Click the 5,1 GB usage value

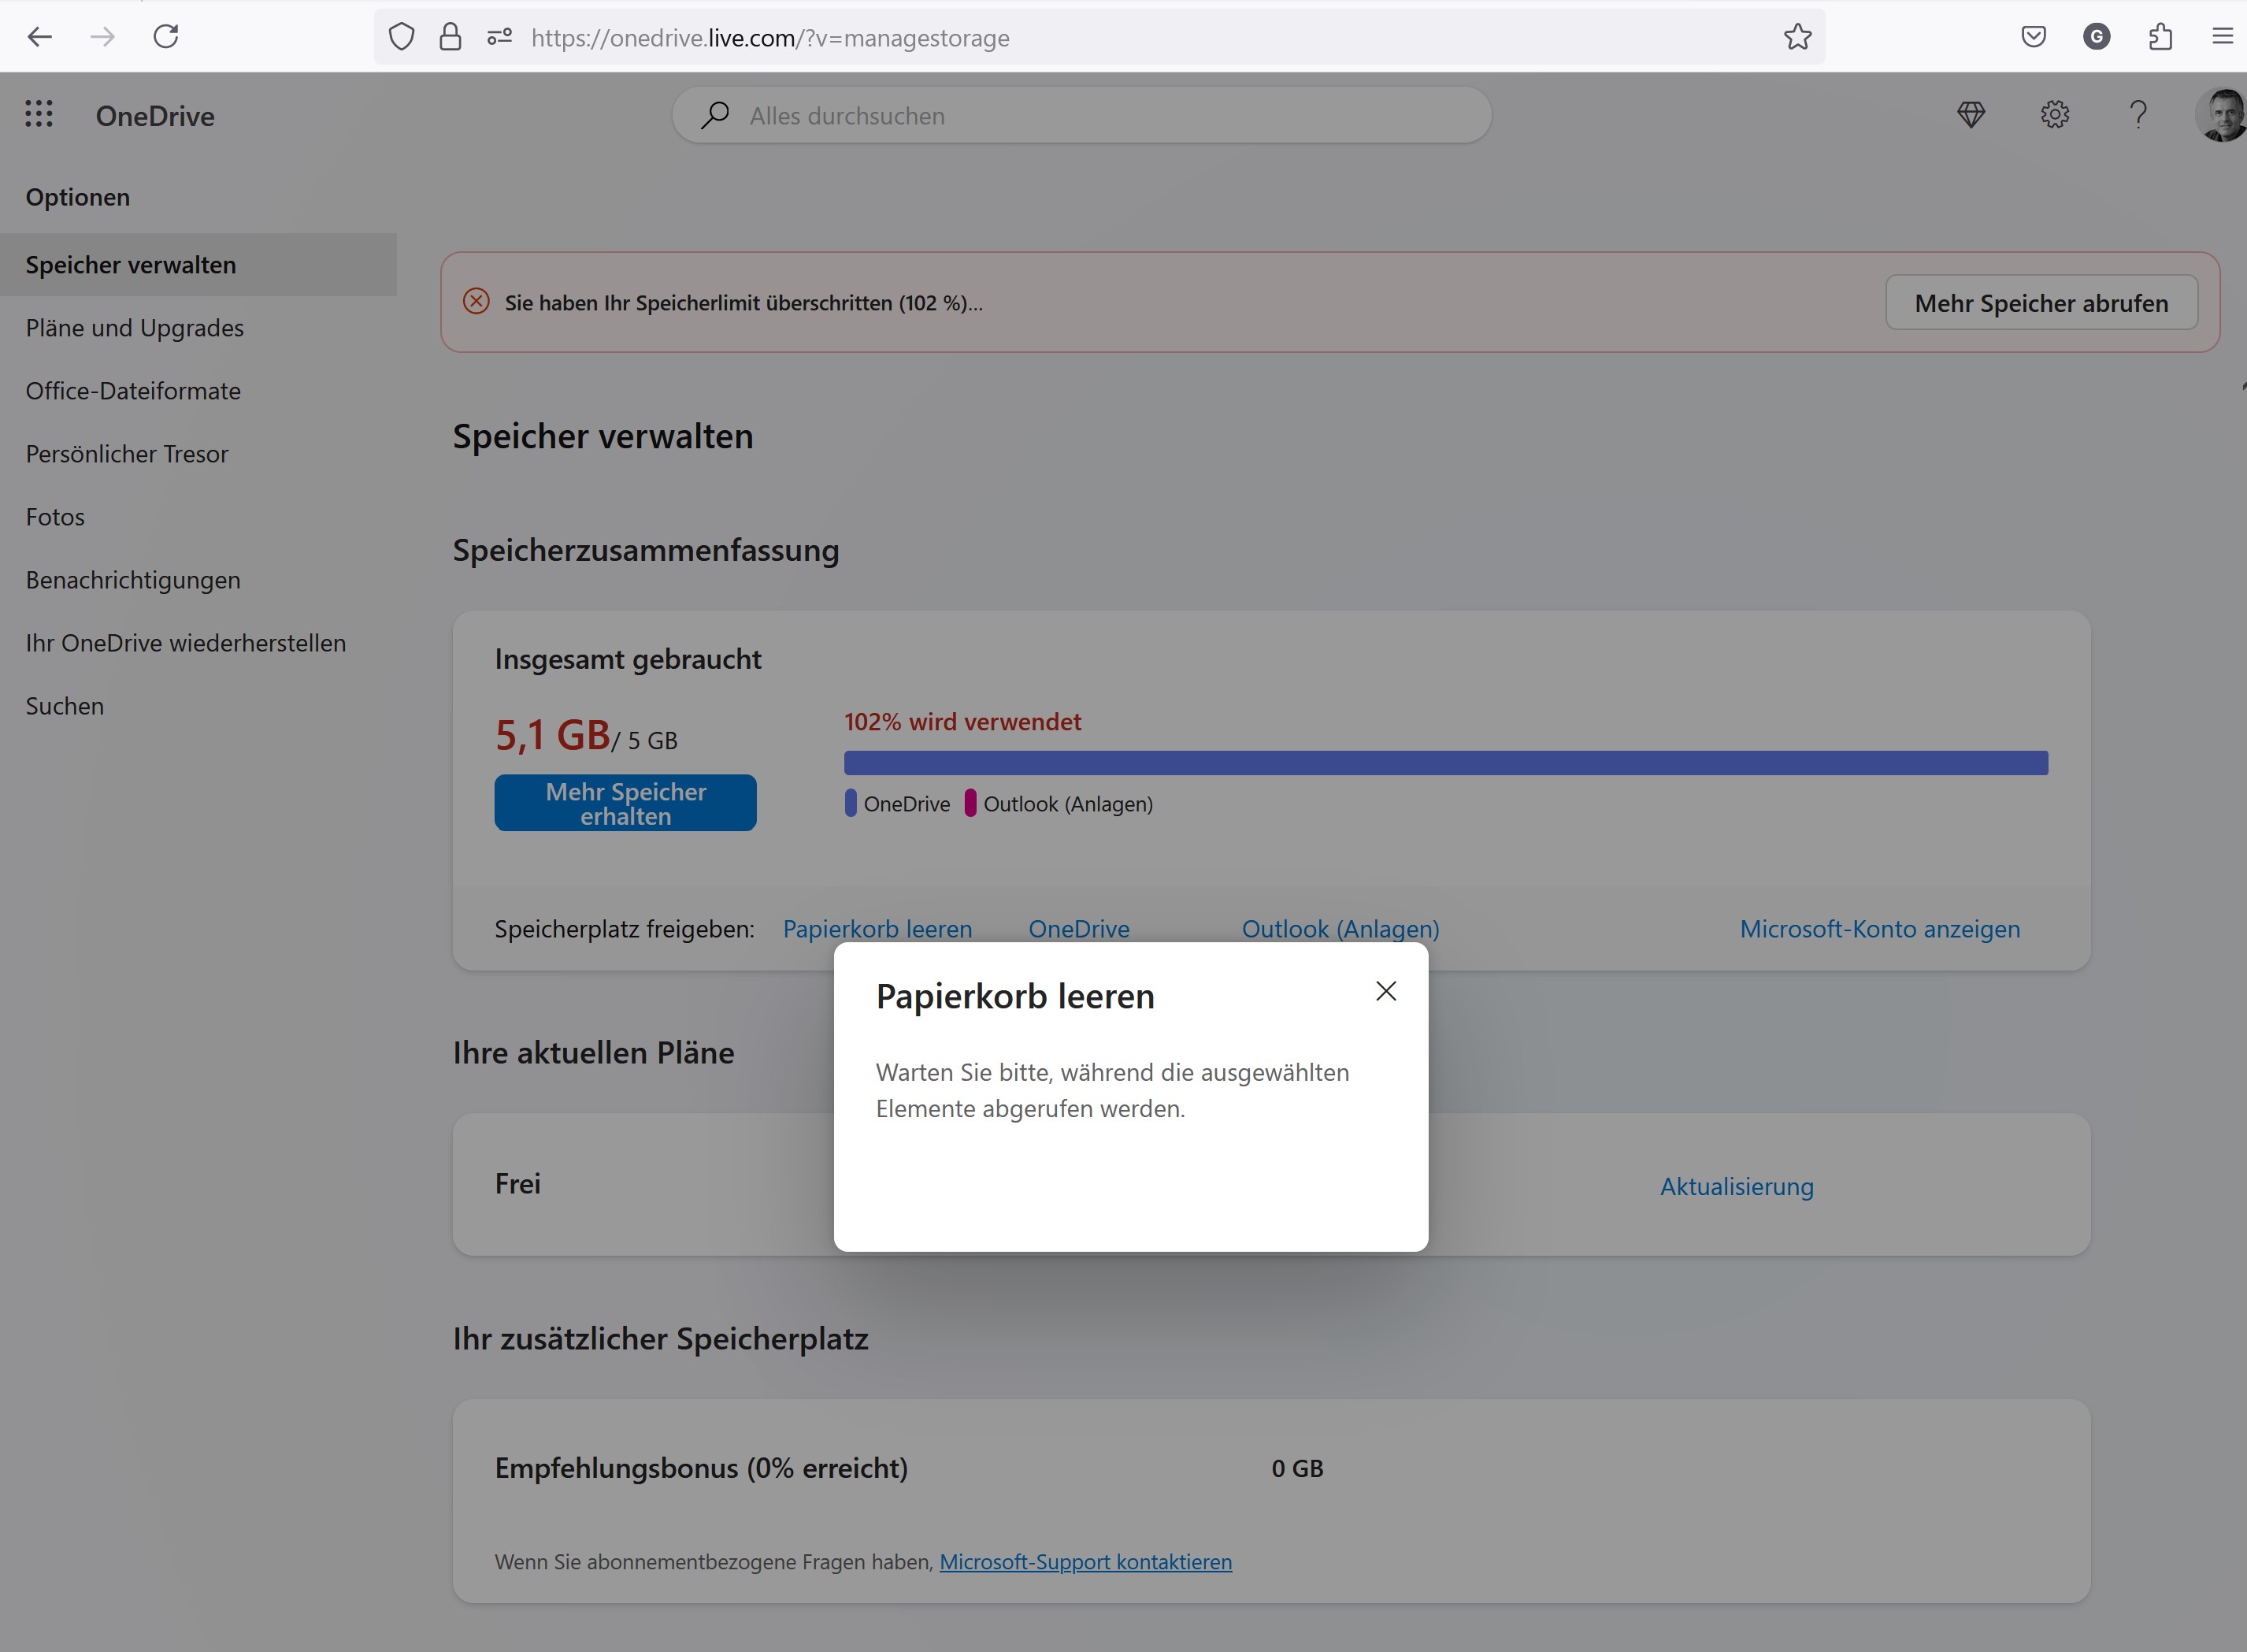[x=553, y=735]
